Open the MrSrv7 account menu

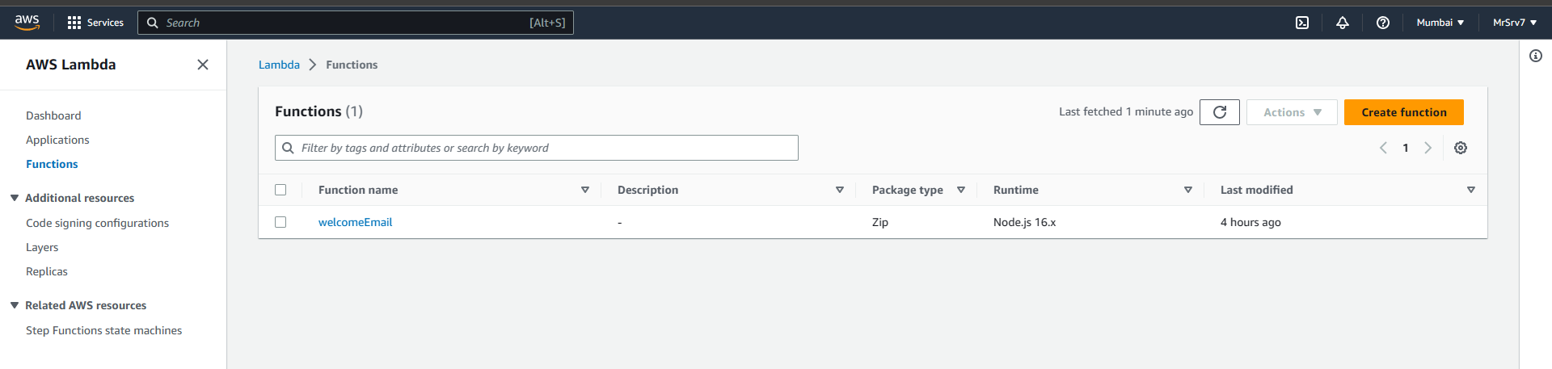pyautogui.click(x=1514, y=23)
